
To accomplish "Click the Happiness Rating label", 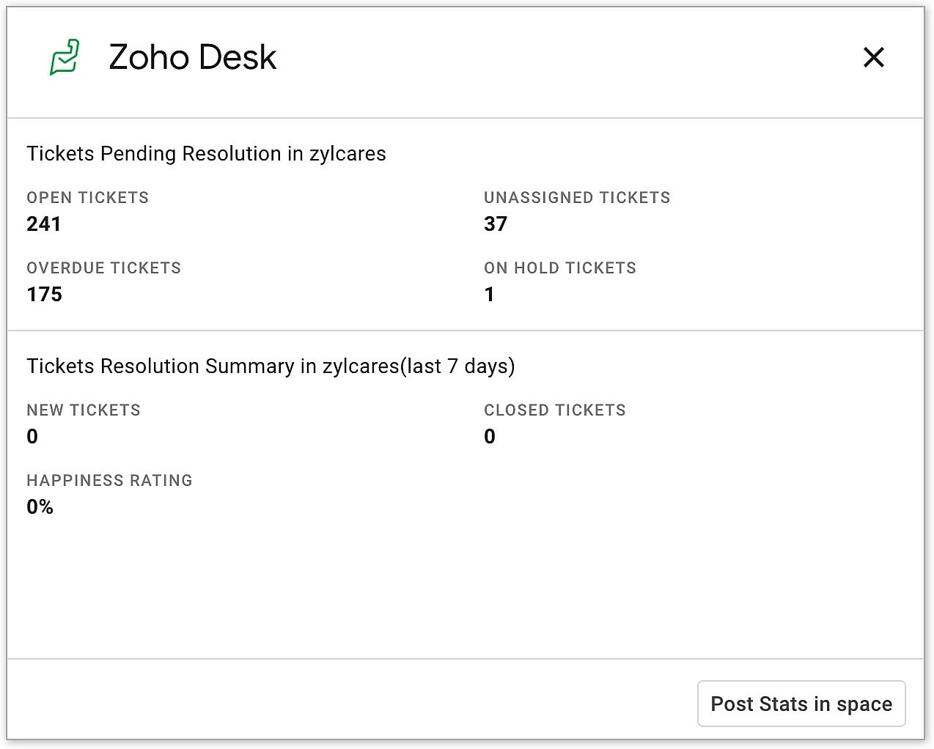I will [x=110, y=481].
